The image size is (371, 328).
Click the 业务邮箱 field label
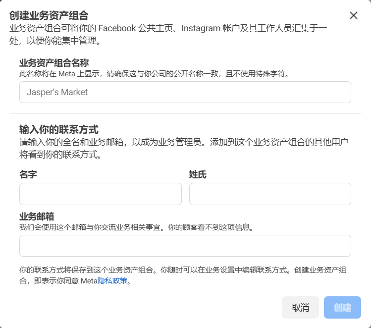(x=36, y=217)
